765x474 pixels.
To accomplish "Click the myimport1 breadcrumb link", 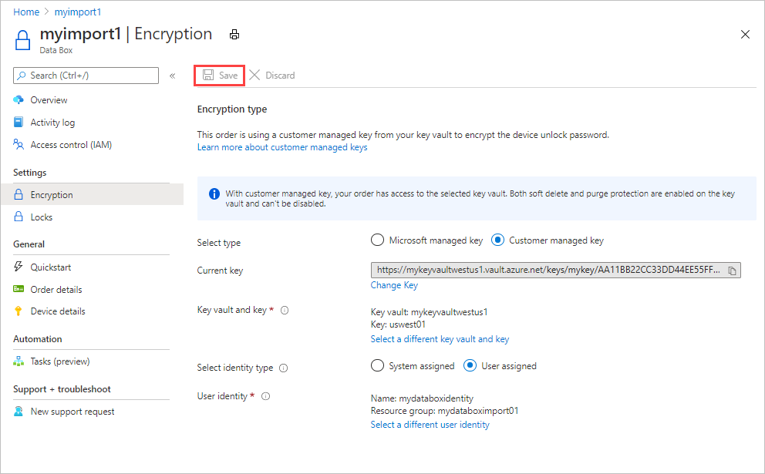I will [x=78, y=12].
